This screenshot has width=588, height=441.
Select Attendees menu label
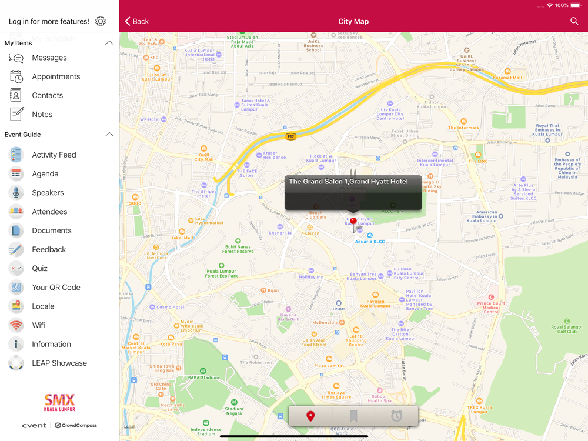pos(49,212)
